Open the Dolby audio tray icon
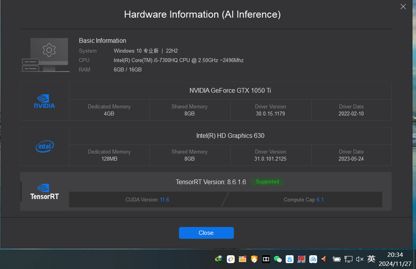This screenshot has width=416, height=269. pos(266,259)
